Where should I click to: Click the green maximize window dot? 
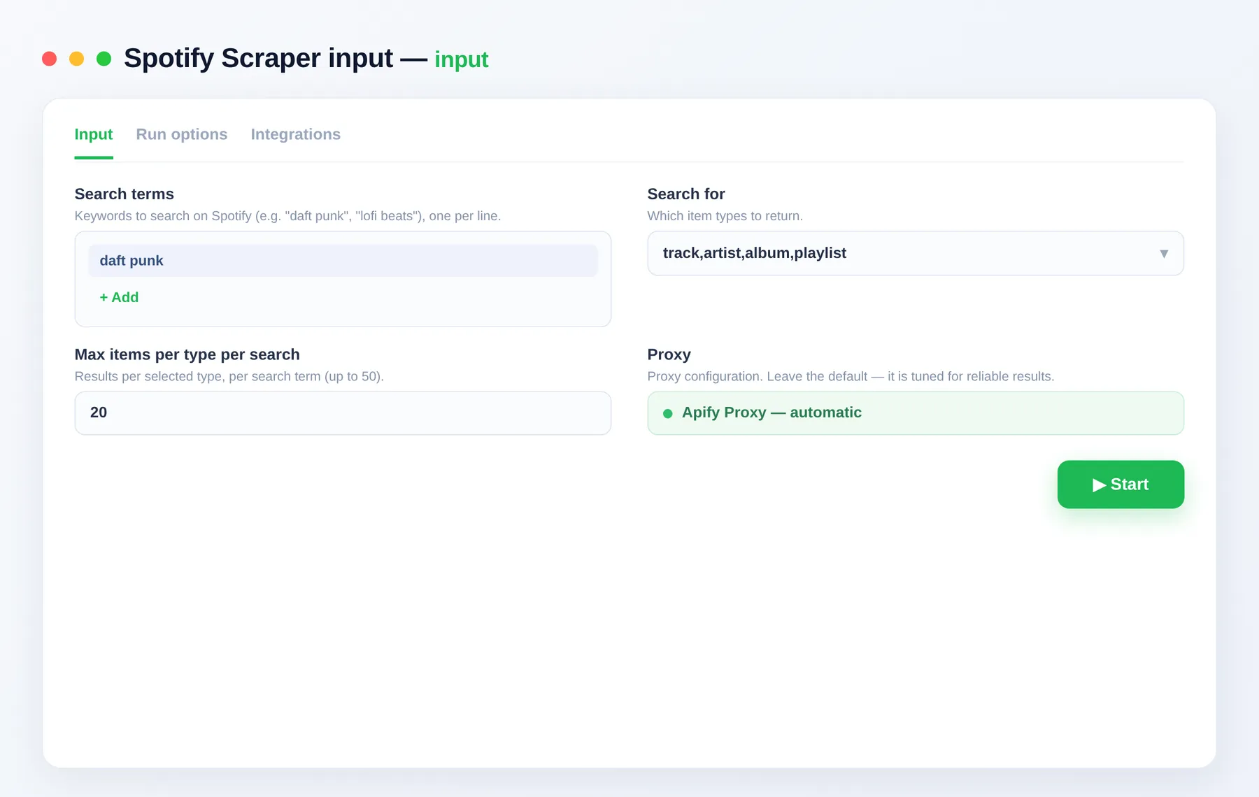(104, 59)
